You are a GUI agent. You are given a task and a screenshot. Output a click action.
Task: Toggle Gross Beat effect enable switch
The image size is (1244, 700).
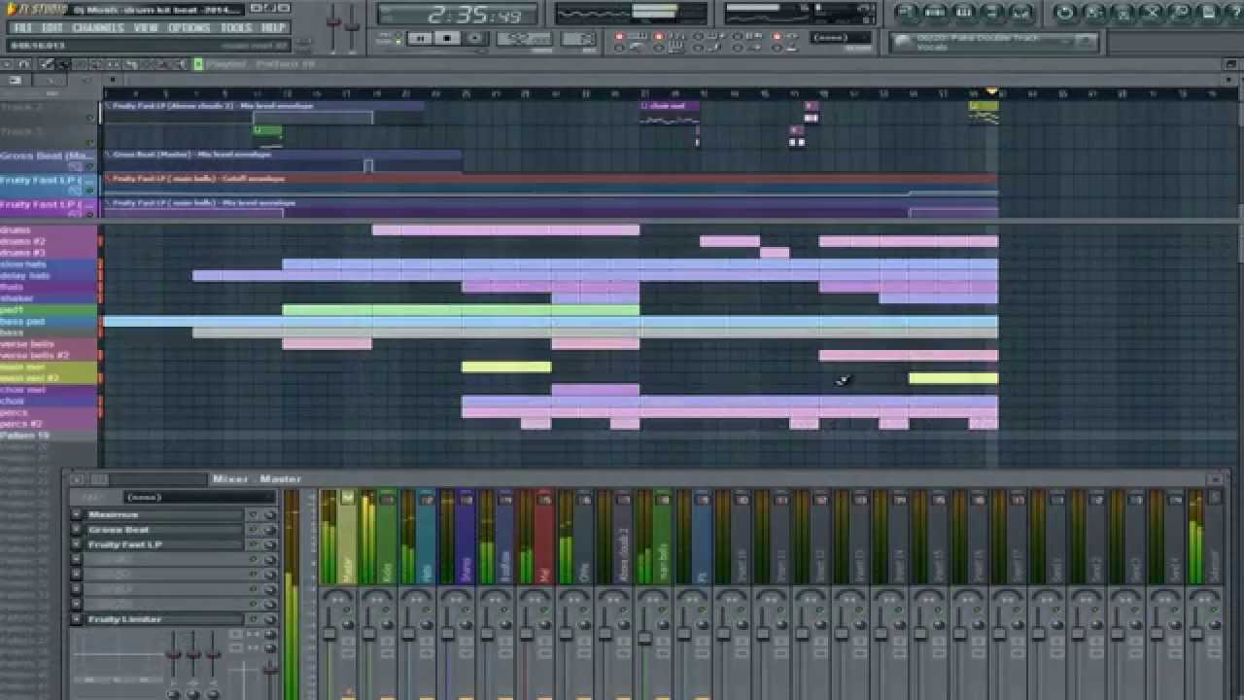(254, 530)
